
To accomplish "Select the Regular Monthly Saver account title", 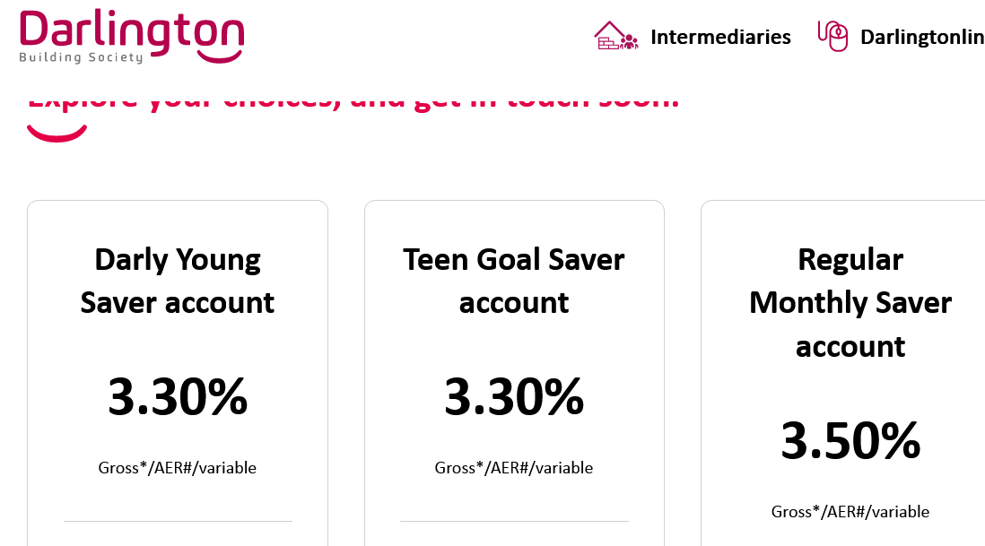I will click(850, 302).
